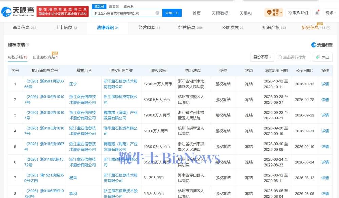Open 详情 for the 田宁 row
The width and height of the screenshot is (339, 198).
click(325, 84)
